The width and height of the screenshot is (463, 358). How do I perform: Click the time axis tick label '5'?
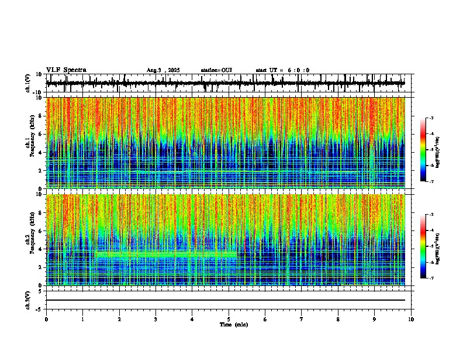pyautogui.click(x=229, y=319)
